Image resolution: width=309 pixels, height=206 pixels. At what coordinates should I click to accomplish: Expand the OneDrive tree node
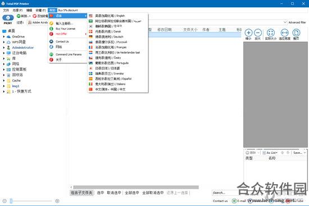[4, 36]
